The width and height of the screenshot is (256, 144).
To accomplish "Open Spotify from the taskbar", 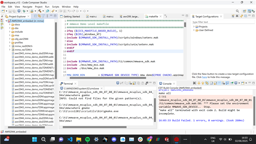I will tap(88, 139).
